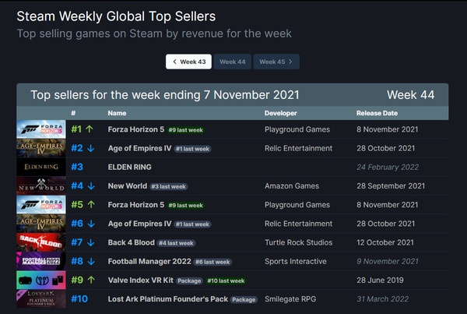
Task: Click the Amazon Games developer name
Action: click(x=292, y=185)
